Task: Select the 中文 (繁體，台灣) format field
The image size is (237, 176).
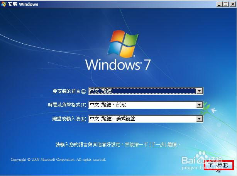Action: (x=146, y=105)
